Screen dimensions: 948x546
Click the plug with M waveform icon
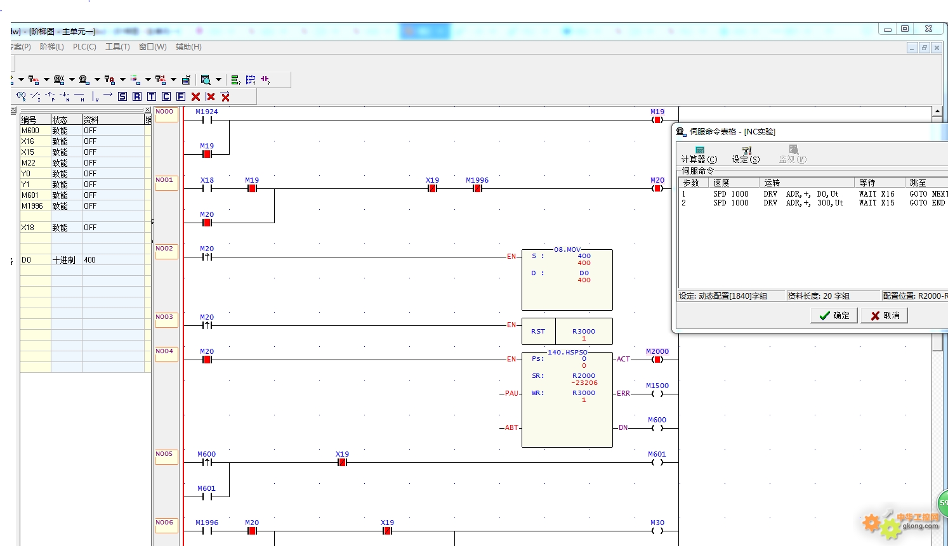[161, 80]
